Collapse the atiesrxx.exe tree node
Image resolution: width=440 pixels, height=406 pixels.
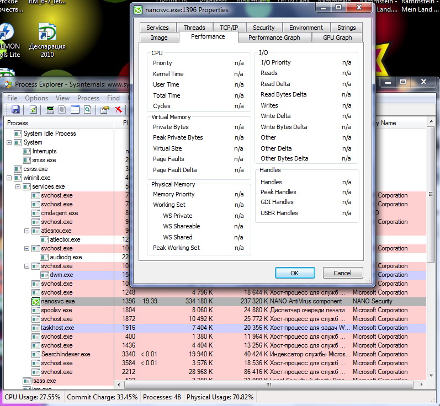[x=27, y=231]
